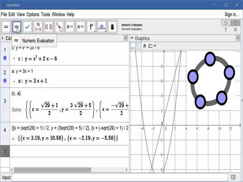This screenshot has height=182, width=243.
Task: Select CAS row number 4 header
Action: tap(5, 130)
